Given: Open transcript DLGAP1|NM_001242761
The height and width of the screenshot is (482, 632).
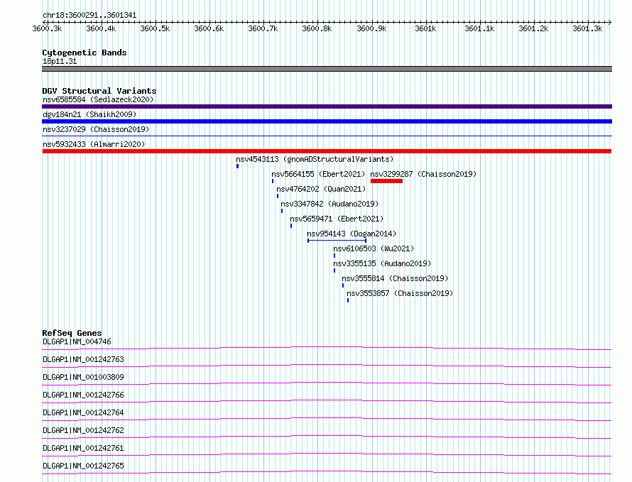Looking at the screenshot, I should pyautogui.click(x=83, y=448).
